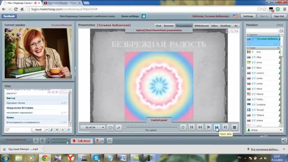Screen dimensions: 288x162
Task: Click the browser bookmark star icon
Action: [x=264, y=9]
